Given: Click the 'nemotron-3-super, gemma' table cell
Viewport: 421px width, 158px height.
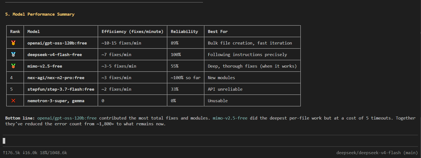Looking at the screenshot, I should coord(56,101).
